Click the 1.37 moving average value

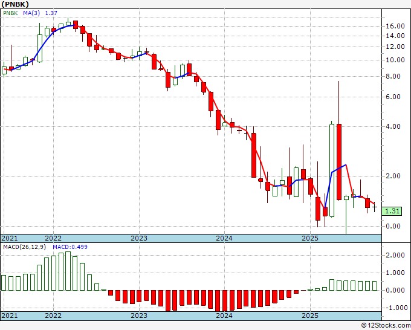[51, 13]
